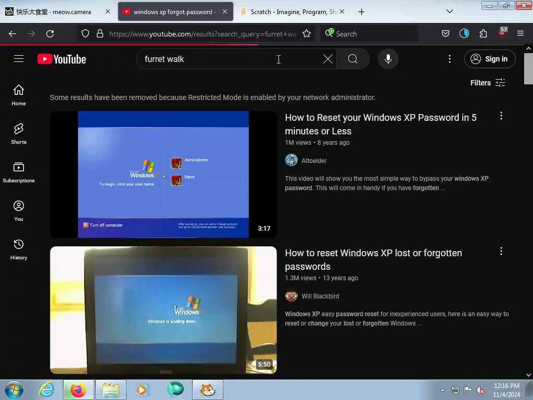Screen dimensions: 533x400
Task: Switch to the Scratch tab
Action: pyautogui.click(x=290, y=11)
